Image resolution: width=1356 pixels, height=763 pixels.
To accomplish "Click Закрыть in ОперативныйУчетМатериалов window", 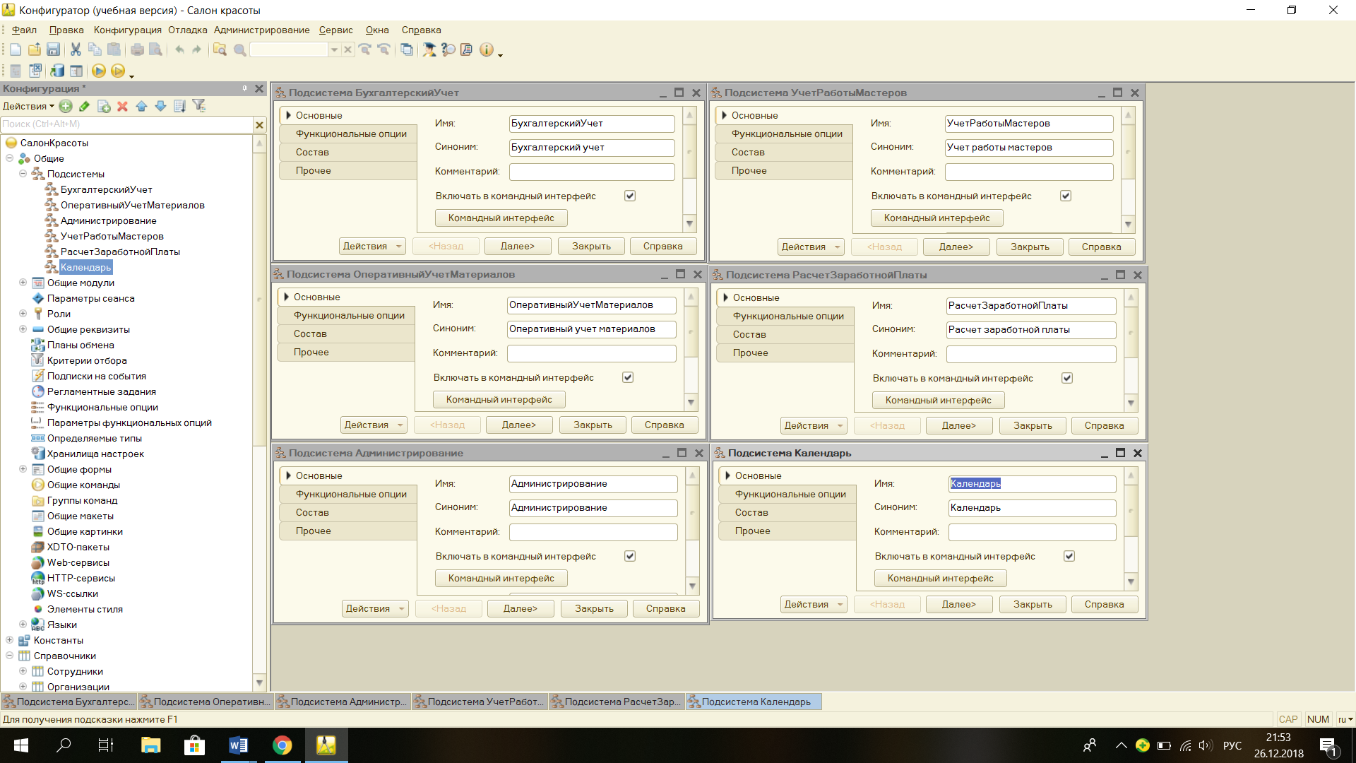I will click(x=593, y=425).
